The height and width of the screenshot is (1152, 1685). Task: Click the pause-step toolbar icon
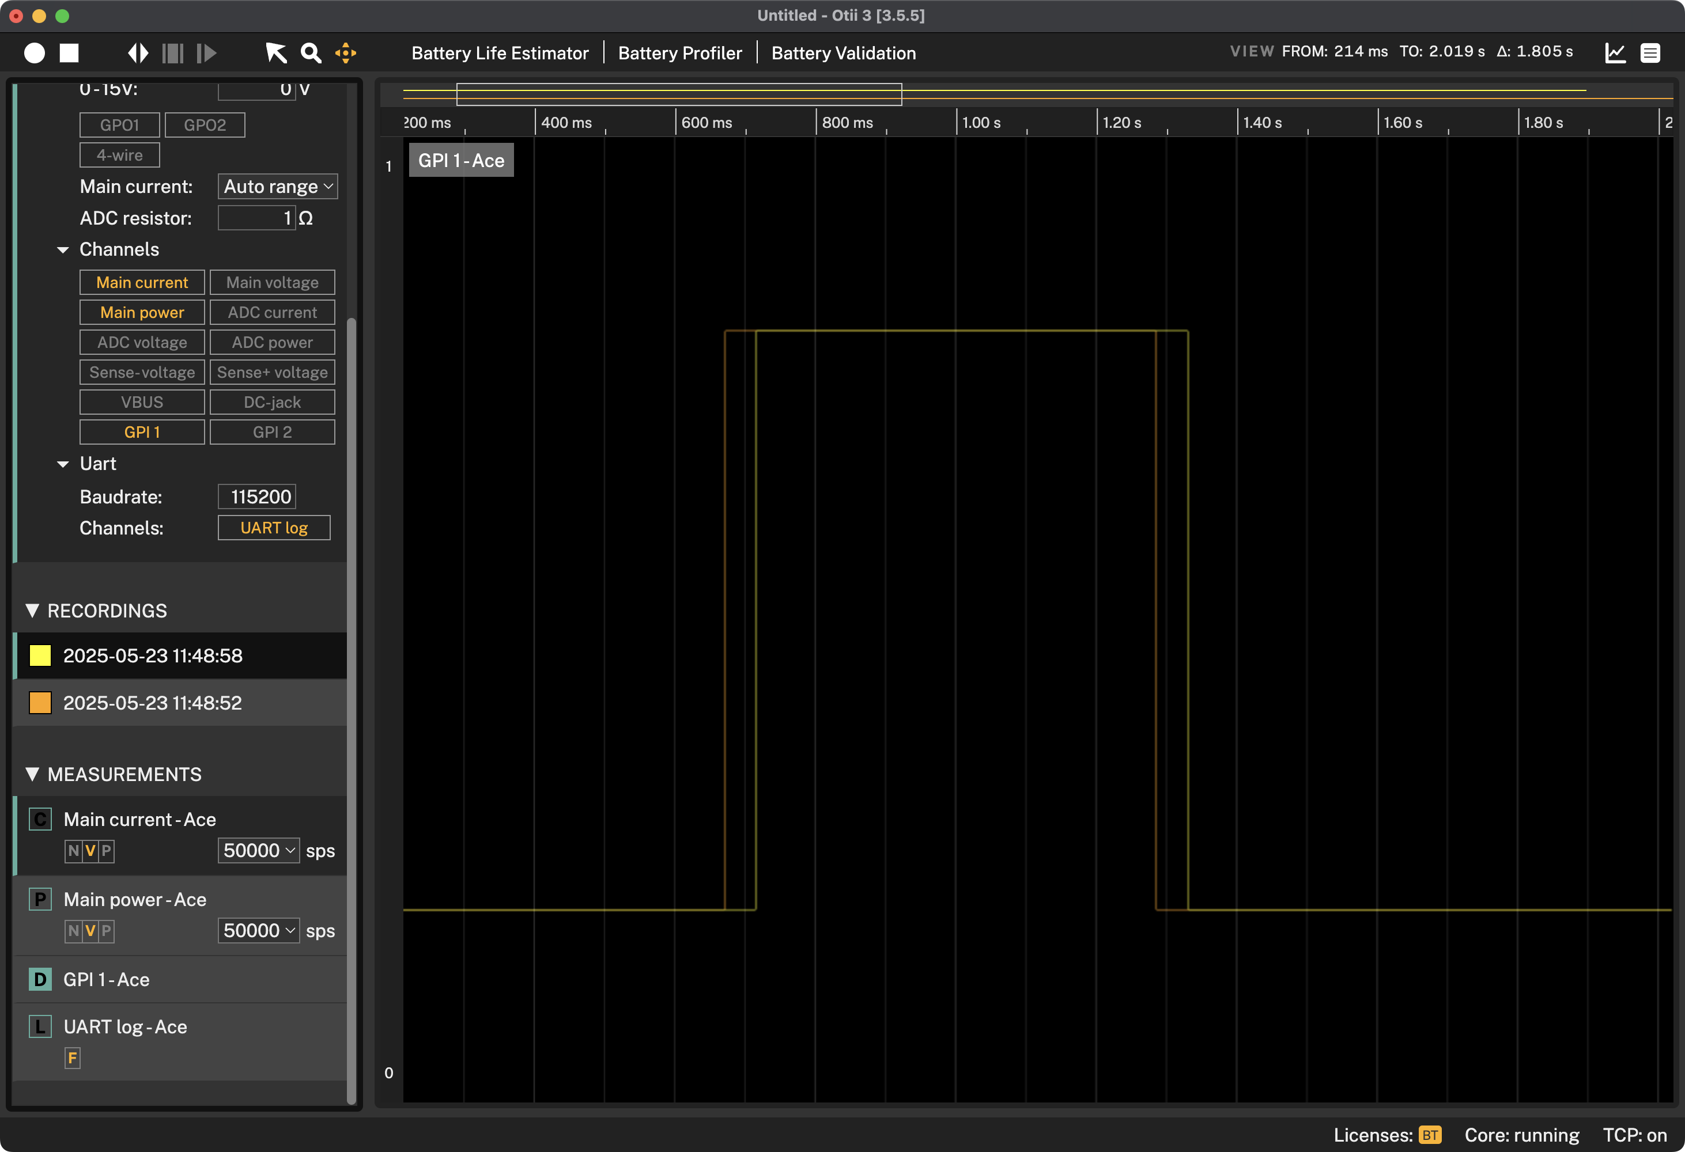coord(172,53)
